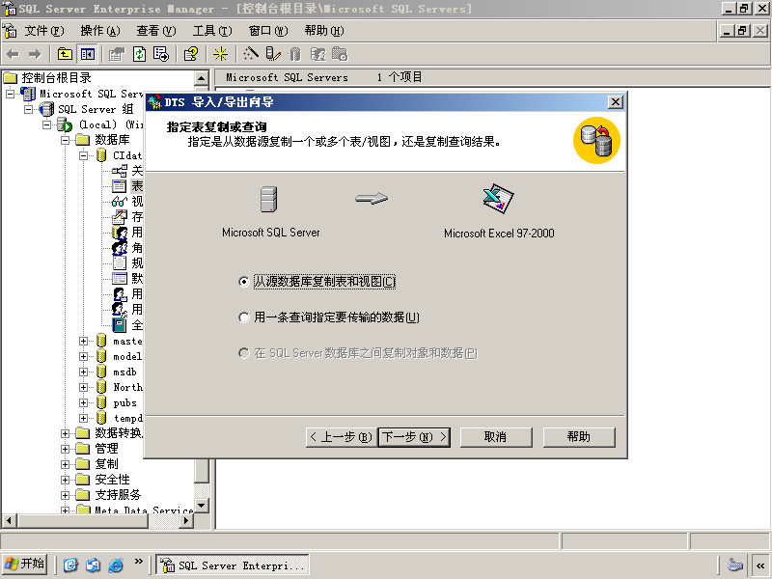This screenshot has height=579, width=772.
Task: Click the master database icon
Action: point(101,341)
